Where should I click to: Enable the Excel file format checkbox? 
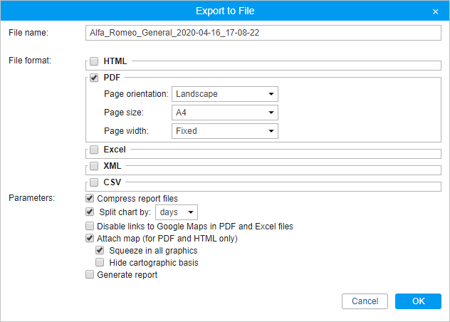[x=94, y=150]
